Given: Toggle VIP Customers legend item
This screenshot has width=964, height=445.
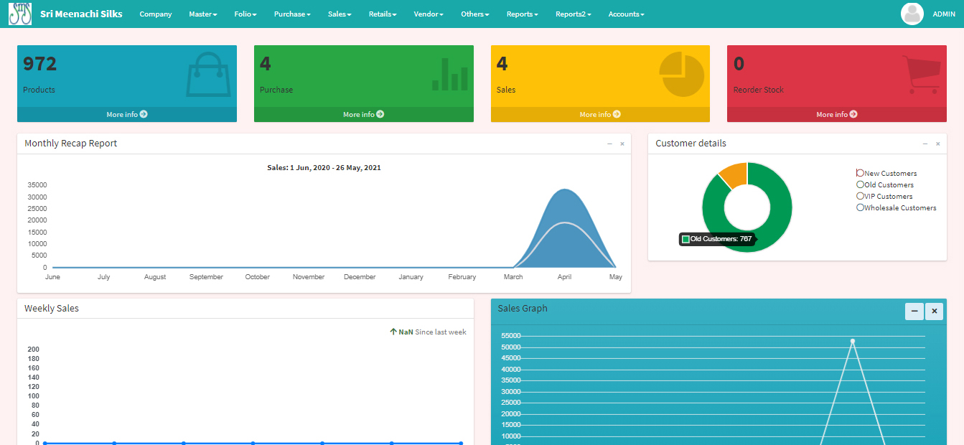Looking at the screenshot, I should point(884,196).
